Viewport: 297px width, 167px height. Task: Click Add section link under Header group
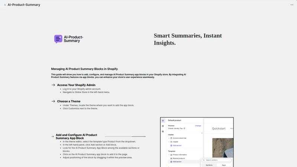click(177, 145)
